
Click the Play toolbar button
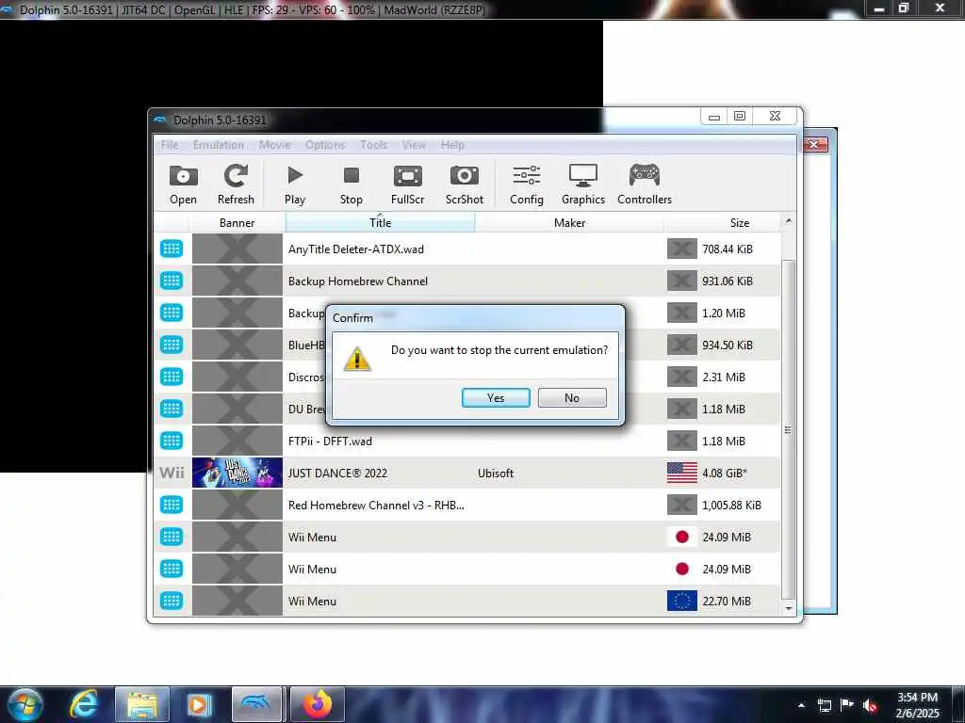point(295,185)
